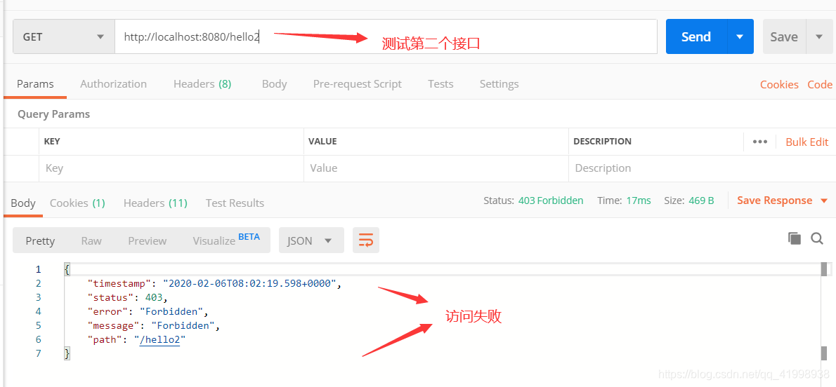Switch to the request Body tab
836x387 pixels.
coord(274,84)
